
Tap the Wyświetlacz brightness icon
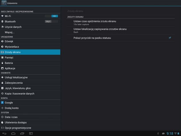pos(2,47)
